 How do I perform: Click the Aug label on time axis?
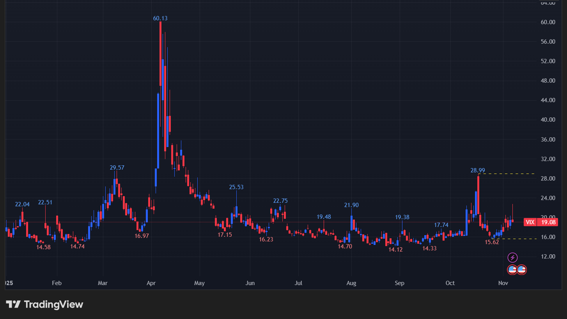click(x=351, y=283)
